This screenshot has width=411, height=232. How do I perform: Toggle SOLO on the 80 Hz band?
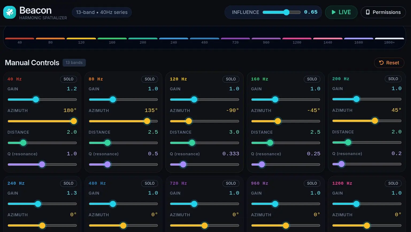click(x=150, y=79)
